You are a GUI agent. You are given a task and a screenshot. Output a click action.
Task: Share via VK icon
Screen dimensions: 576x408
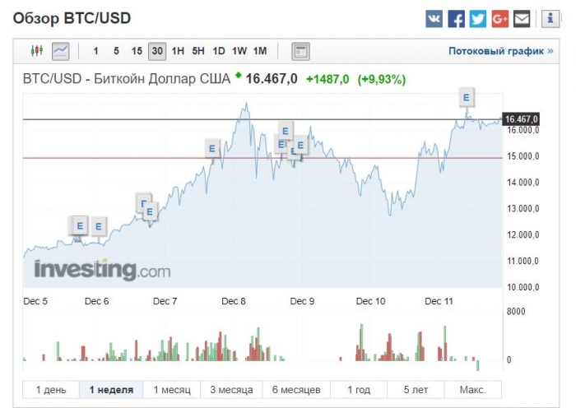[x=434, y=19]
